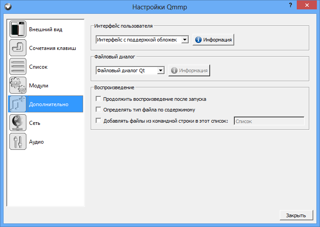Open the Список playlist icon
The width and height of the screenshot is (320, 227).
tap(18, 66)
